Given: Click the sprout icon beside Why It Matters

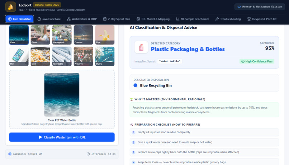Looking at the screenshot, I should click(x=132, y=99).
